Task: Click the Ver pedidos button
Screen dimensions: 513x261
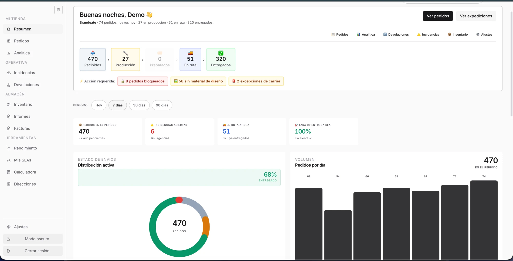Action: 438,16
